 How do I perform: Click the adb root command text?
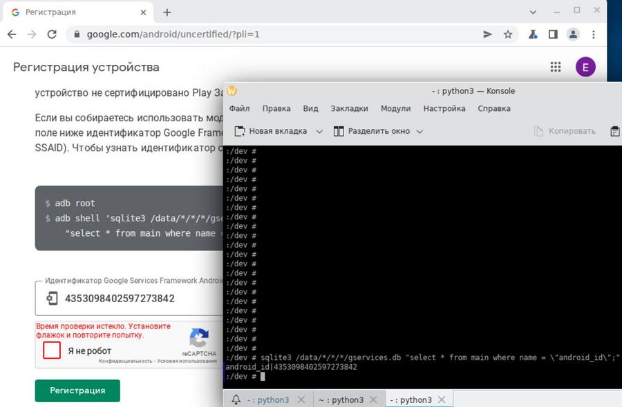tap(75, 203)
